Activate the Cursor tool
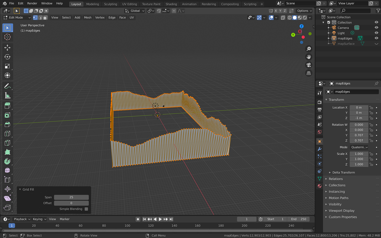The width and height of the screenshot is (381, 238). [7, 37]
